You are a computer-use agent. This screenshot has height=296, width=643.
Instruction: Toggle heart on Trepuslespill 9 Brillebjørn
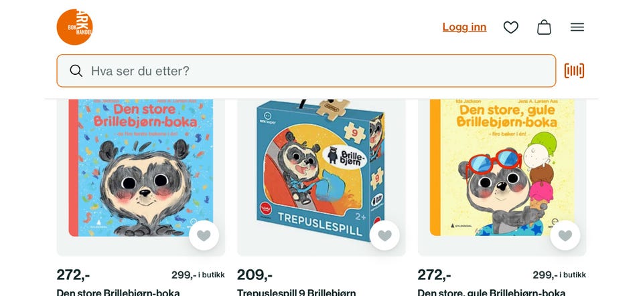384,235
